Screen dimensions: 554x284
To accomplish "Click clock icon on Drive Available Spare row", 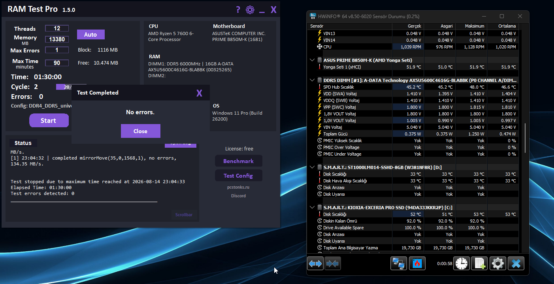I will pos(320,228).
